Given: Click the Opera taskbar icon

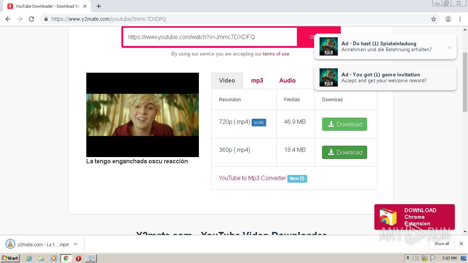Looking at the screenshot, I should (78, 258).
